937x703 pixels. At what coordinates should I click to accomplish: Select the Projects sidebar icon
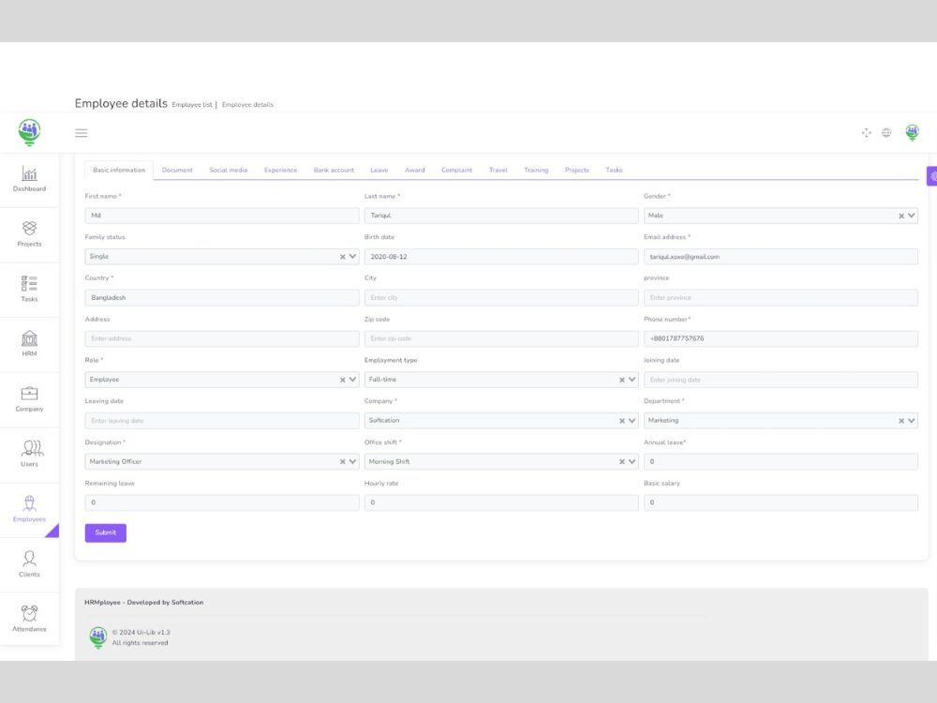[x=29, y=236]
